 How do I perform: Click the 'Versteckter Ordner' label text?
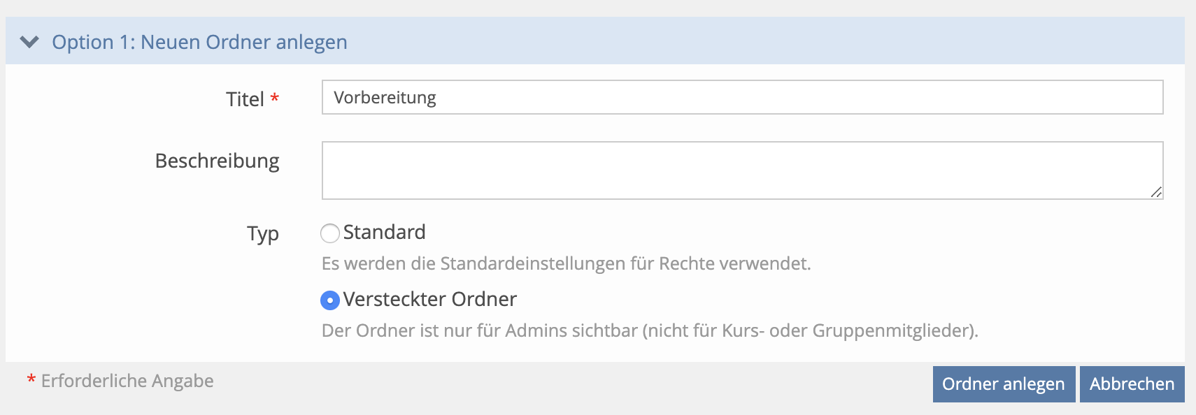point(429,299)
